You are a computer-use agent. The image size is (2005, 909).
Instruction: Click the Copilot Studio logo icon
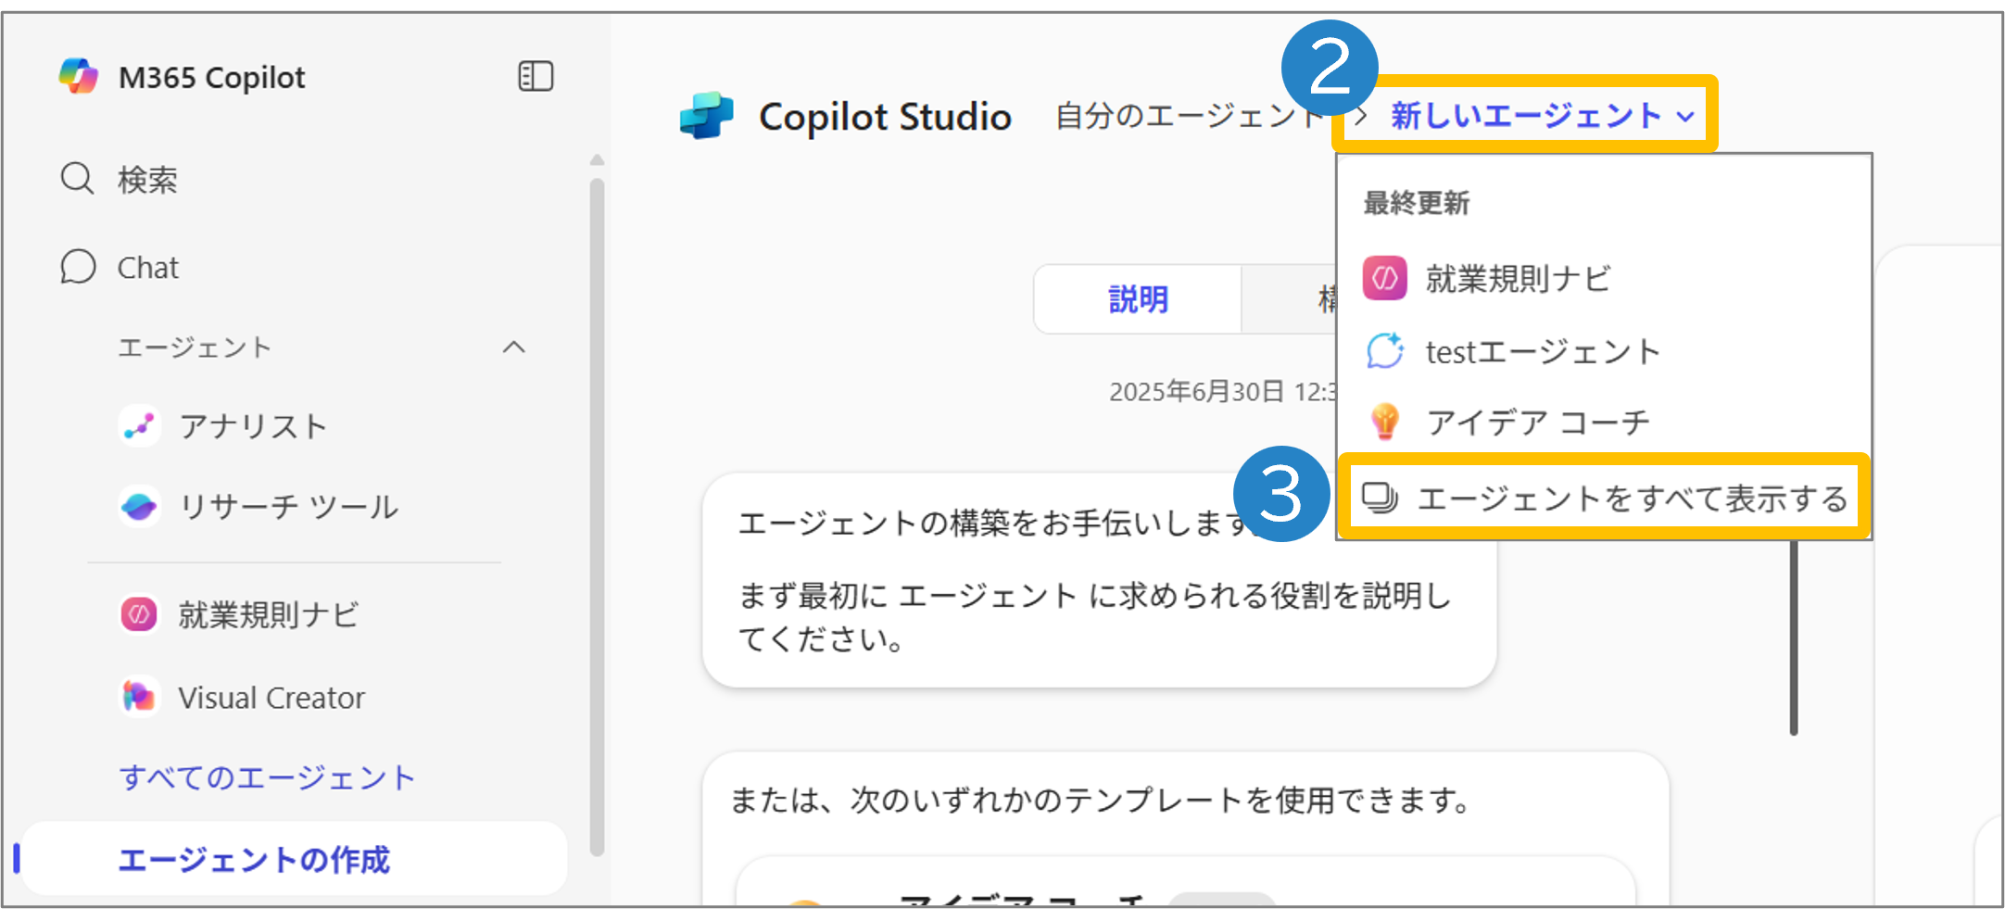pyautogui.click(x=707, y=117)
